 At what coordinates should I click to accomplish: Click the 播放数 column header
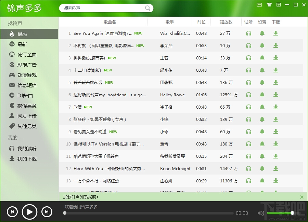coord(226,22)
